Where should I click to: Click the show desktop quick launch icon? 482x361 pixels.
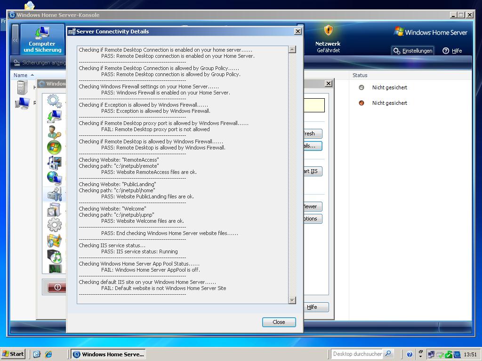(x=37, y=354)
